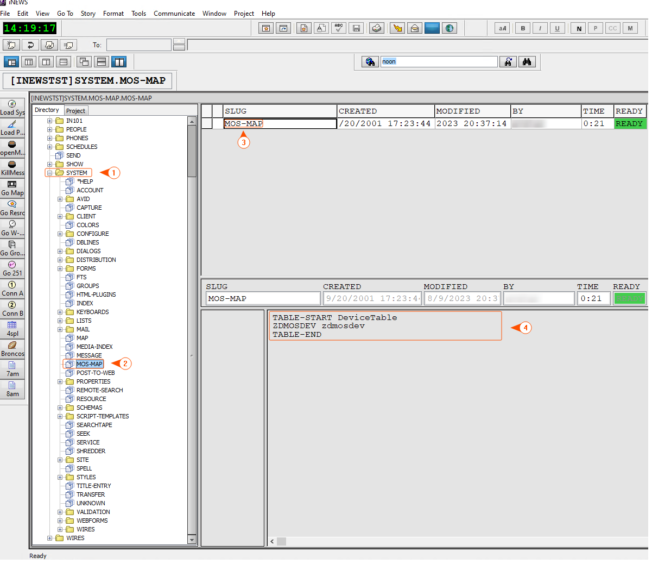
Task: Click the spell check ABC icon
Action: click(x=339, y=28)
